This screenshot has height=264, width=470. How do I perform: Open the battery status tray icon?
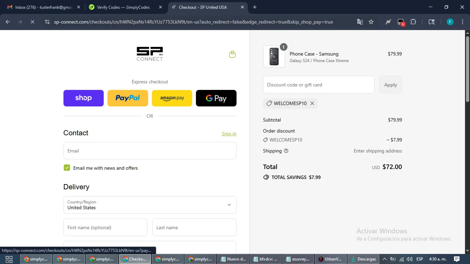click(393, 259)
